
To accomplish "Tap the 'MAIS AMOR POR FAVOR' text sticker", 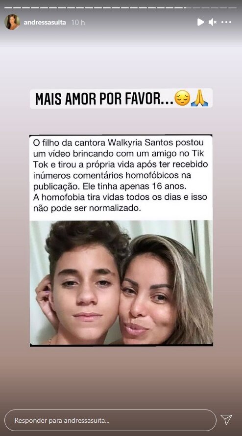I will (121, 98).
